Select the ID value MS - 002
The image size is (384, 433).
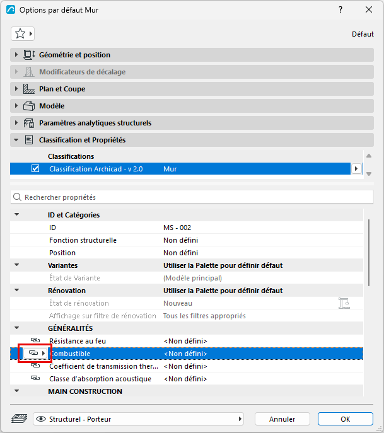(x=177, y=228)
